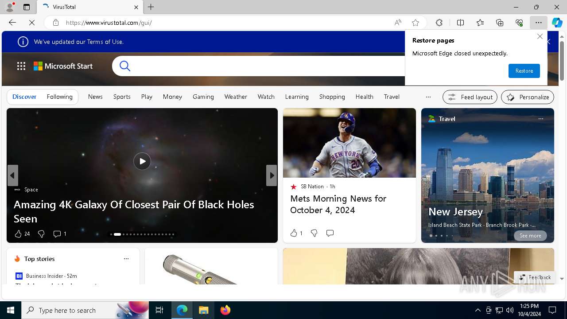Viewport: 567px width, 319px height.
Task: Show previous carousel story
Action: coord(12,175)
